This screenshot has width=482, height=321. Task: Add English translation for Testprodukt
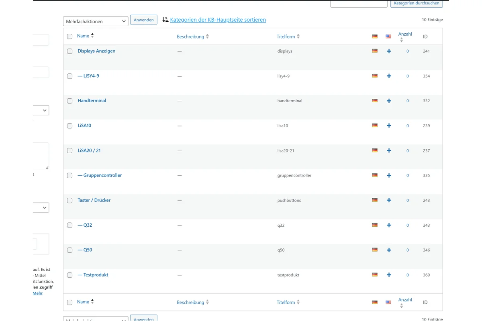click(x=388, y=275)
